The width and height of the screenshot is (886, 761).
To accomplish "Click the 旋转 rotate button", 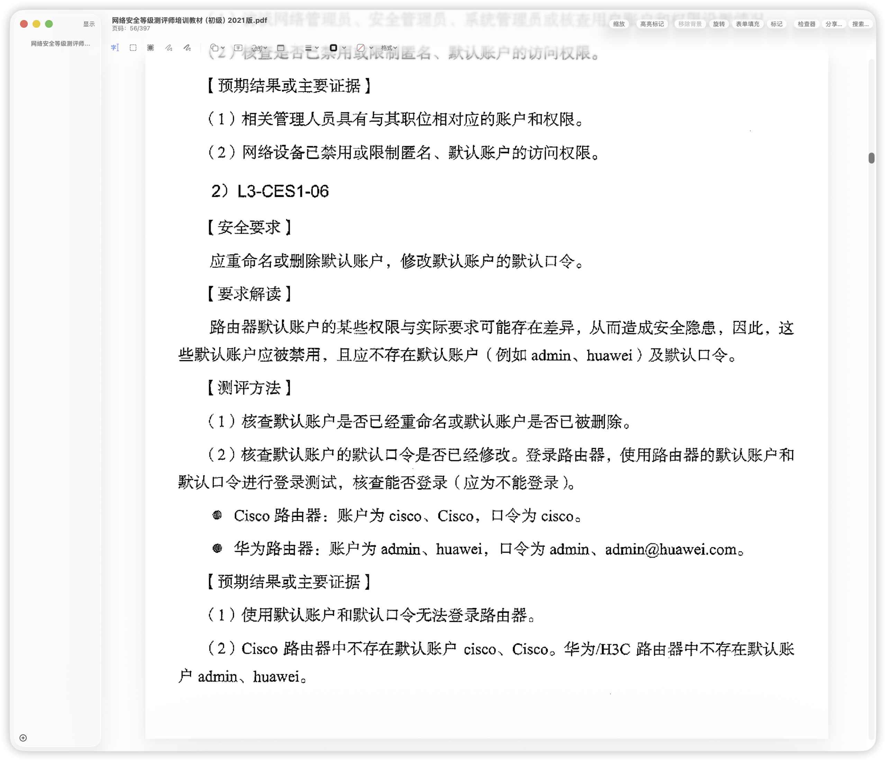I will 719,24.
